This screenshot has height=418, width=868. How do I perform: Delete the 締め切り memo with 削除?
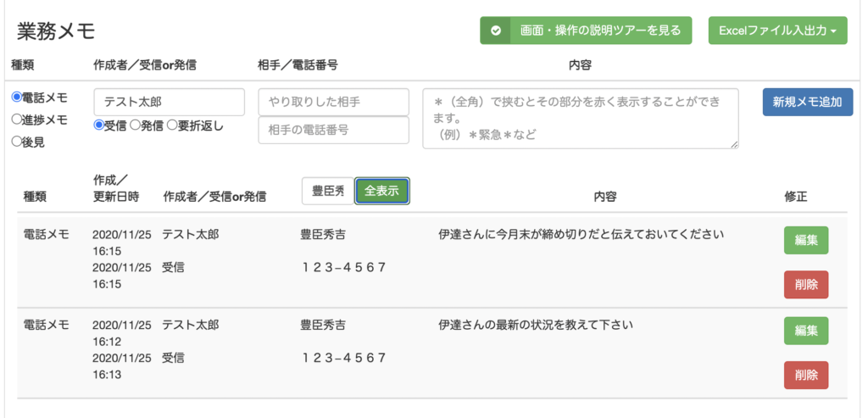point(805,285)
